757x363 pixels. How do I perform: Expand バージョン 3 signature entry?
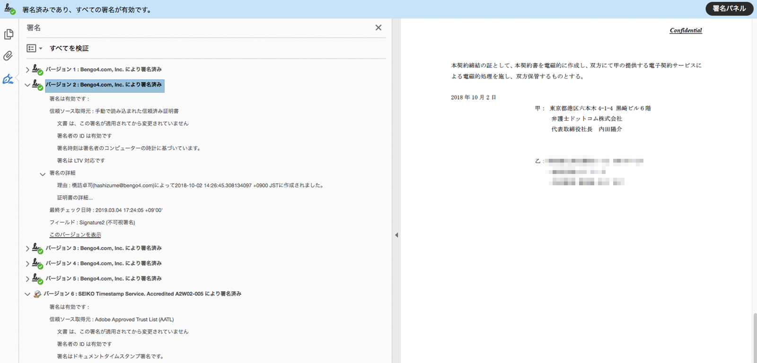27,248
